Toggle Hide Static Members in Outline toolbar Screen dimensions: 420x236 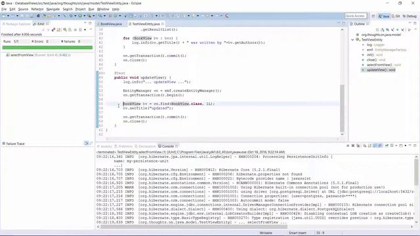(392, 29)
